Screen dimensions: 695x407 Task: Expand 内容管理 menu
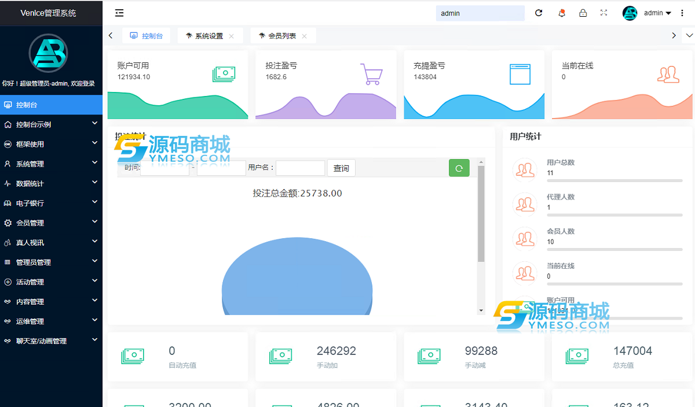click(x=51, y=301)
